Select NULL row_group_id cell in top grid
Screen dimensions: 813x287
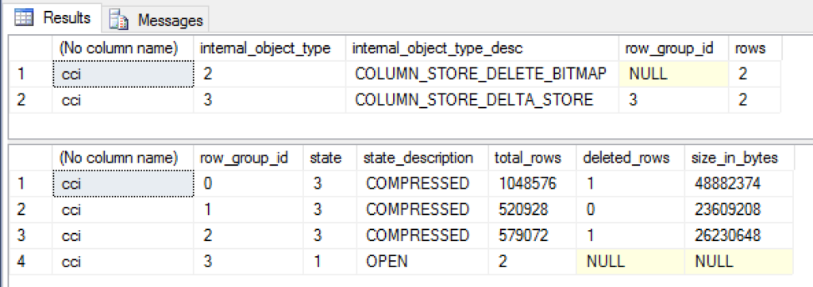pyautogui.click(x=673, y=74)
